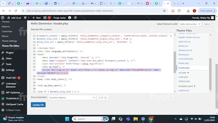
Task: Open Function Name documentation dropdown
Action: click(x=72, y=98)
